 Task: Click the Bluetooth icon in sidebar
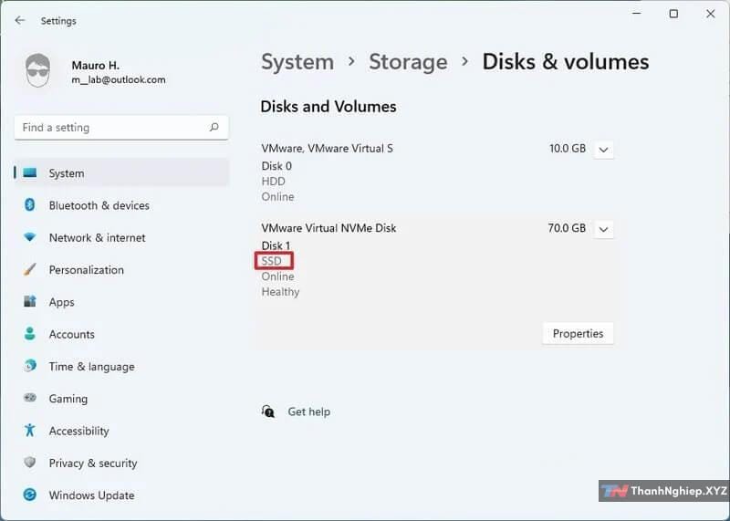[x=30, y=205]
